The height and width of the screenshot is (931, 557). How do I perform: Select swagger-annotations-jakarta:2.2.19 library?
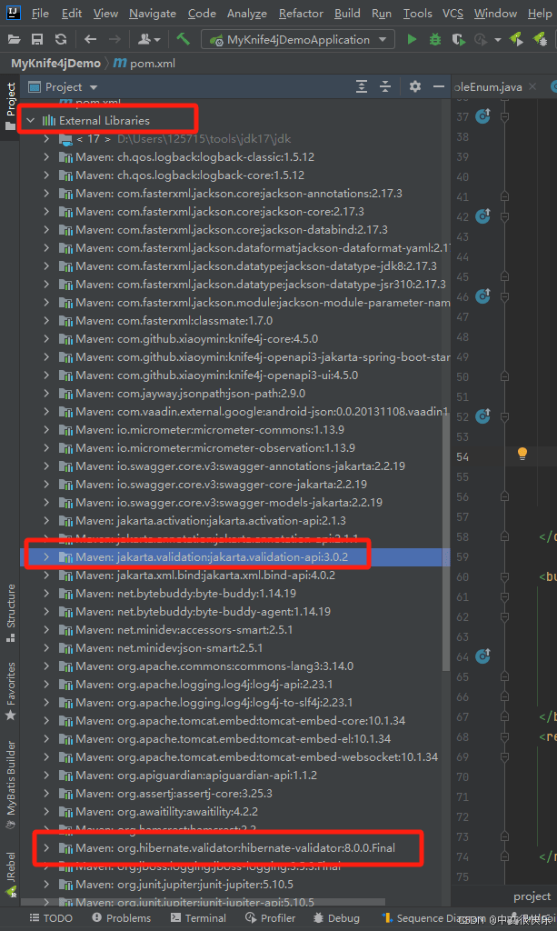coord(240,466)
